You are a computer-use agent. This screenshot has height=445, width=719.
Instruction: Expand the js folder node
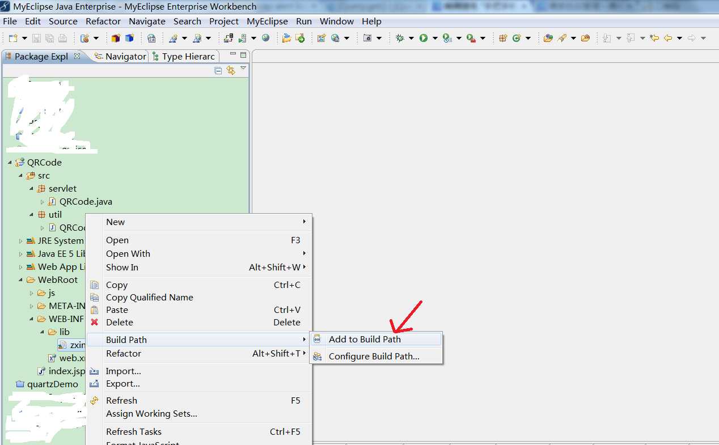tap(32, 293)
